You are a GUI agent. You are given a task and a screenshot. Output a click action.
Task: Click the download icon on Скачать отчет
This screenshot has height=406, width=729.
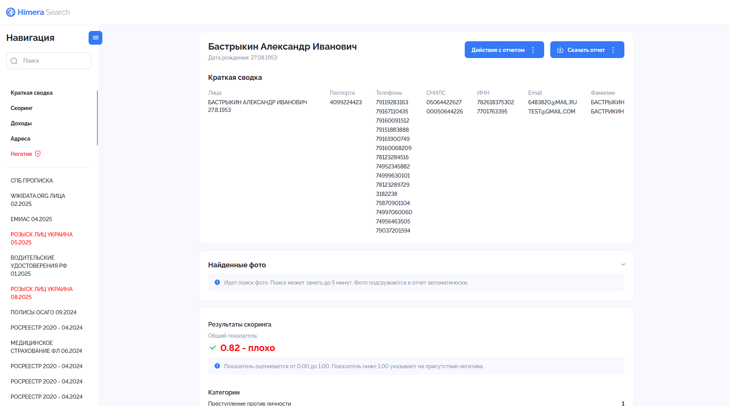pyautogui.click(x=560, y=50)
